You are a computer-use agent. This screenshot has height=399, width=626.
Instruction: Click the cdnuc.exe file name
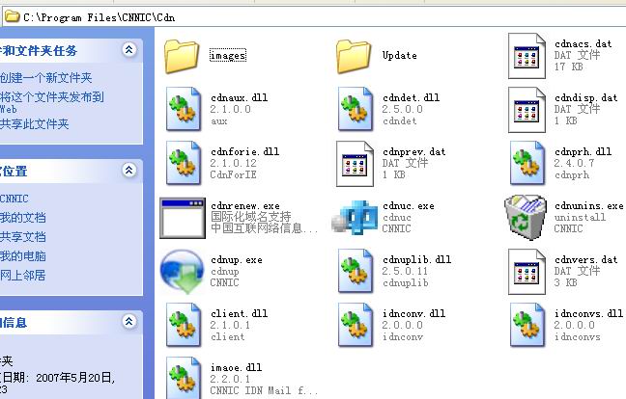click(x=409, y=206)
